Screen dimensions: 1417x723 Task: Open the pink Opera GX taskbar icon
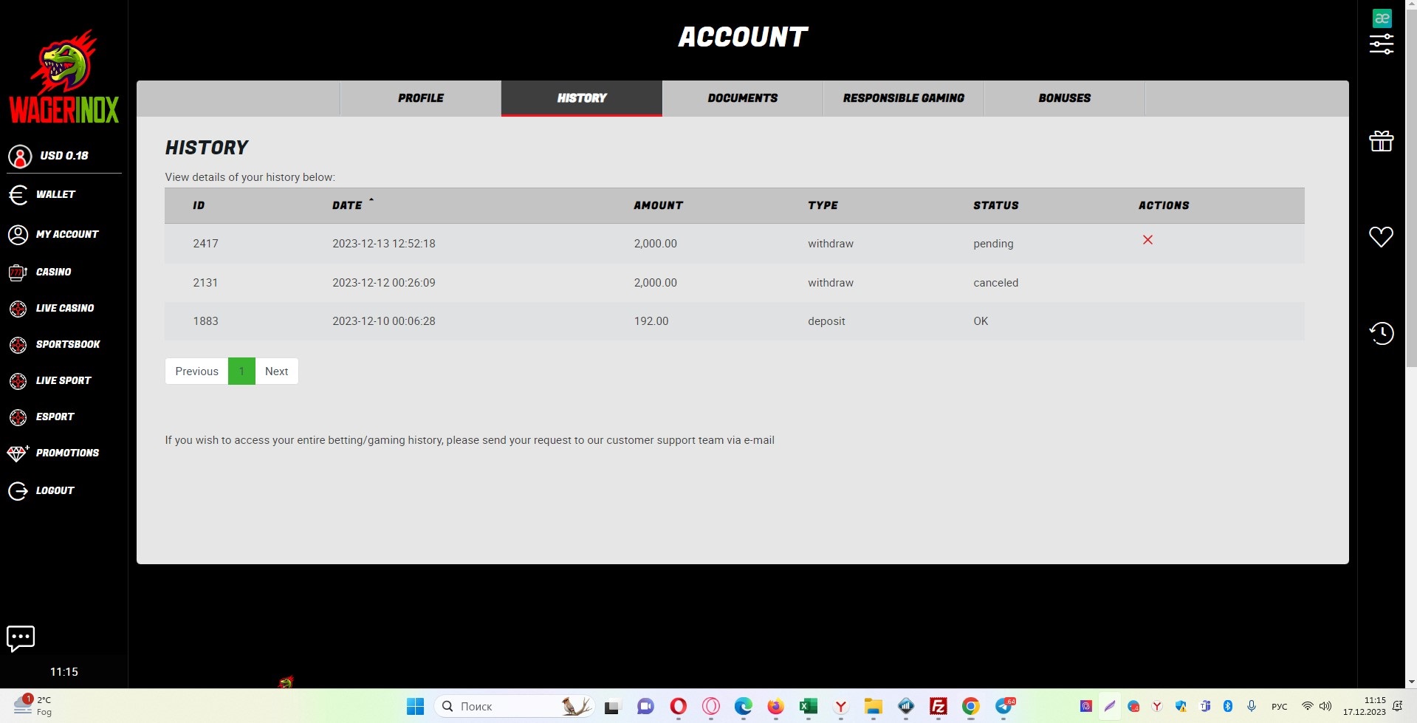coord(710,707)
